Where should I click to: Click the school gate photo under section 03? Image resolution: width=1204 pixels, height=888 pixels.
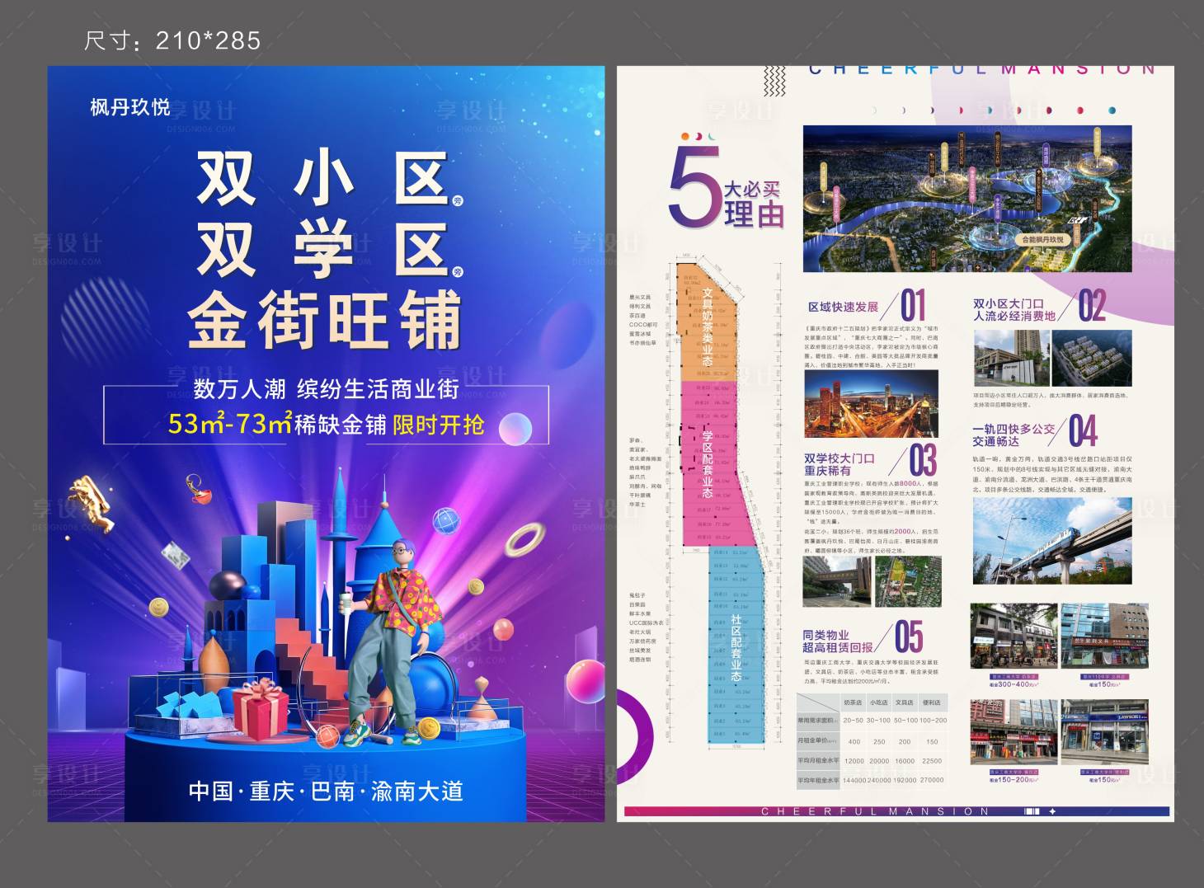tap(837, 581)
